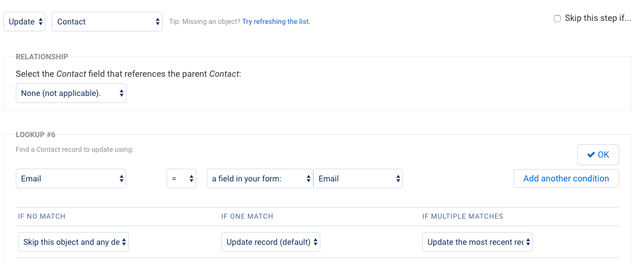The height and width of the screenshot is (264, 636).
Task: Enable the 'Skip this step if...' checkbox
Action: click(x=557, y=19)
